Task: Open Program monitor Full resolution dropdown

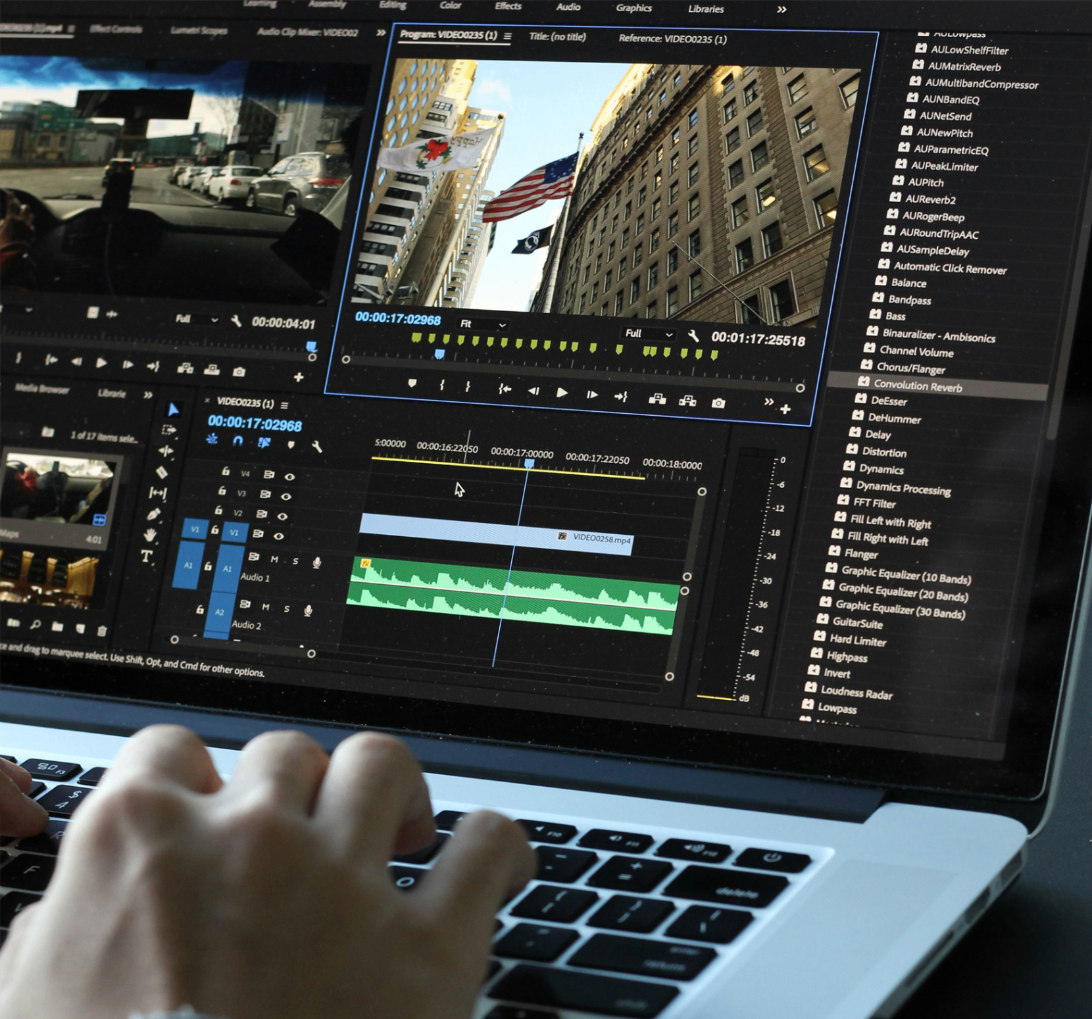Action: 649,334
